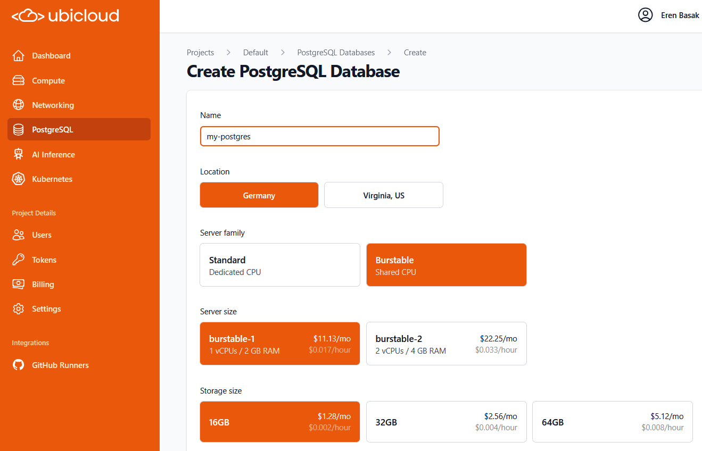Click the PostgreSQL database icon
Screen dimensions: 702x451
[19, 130]
